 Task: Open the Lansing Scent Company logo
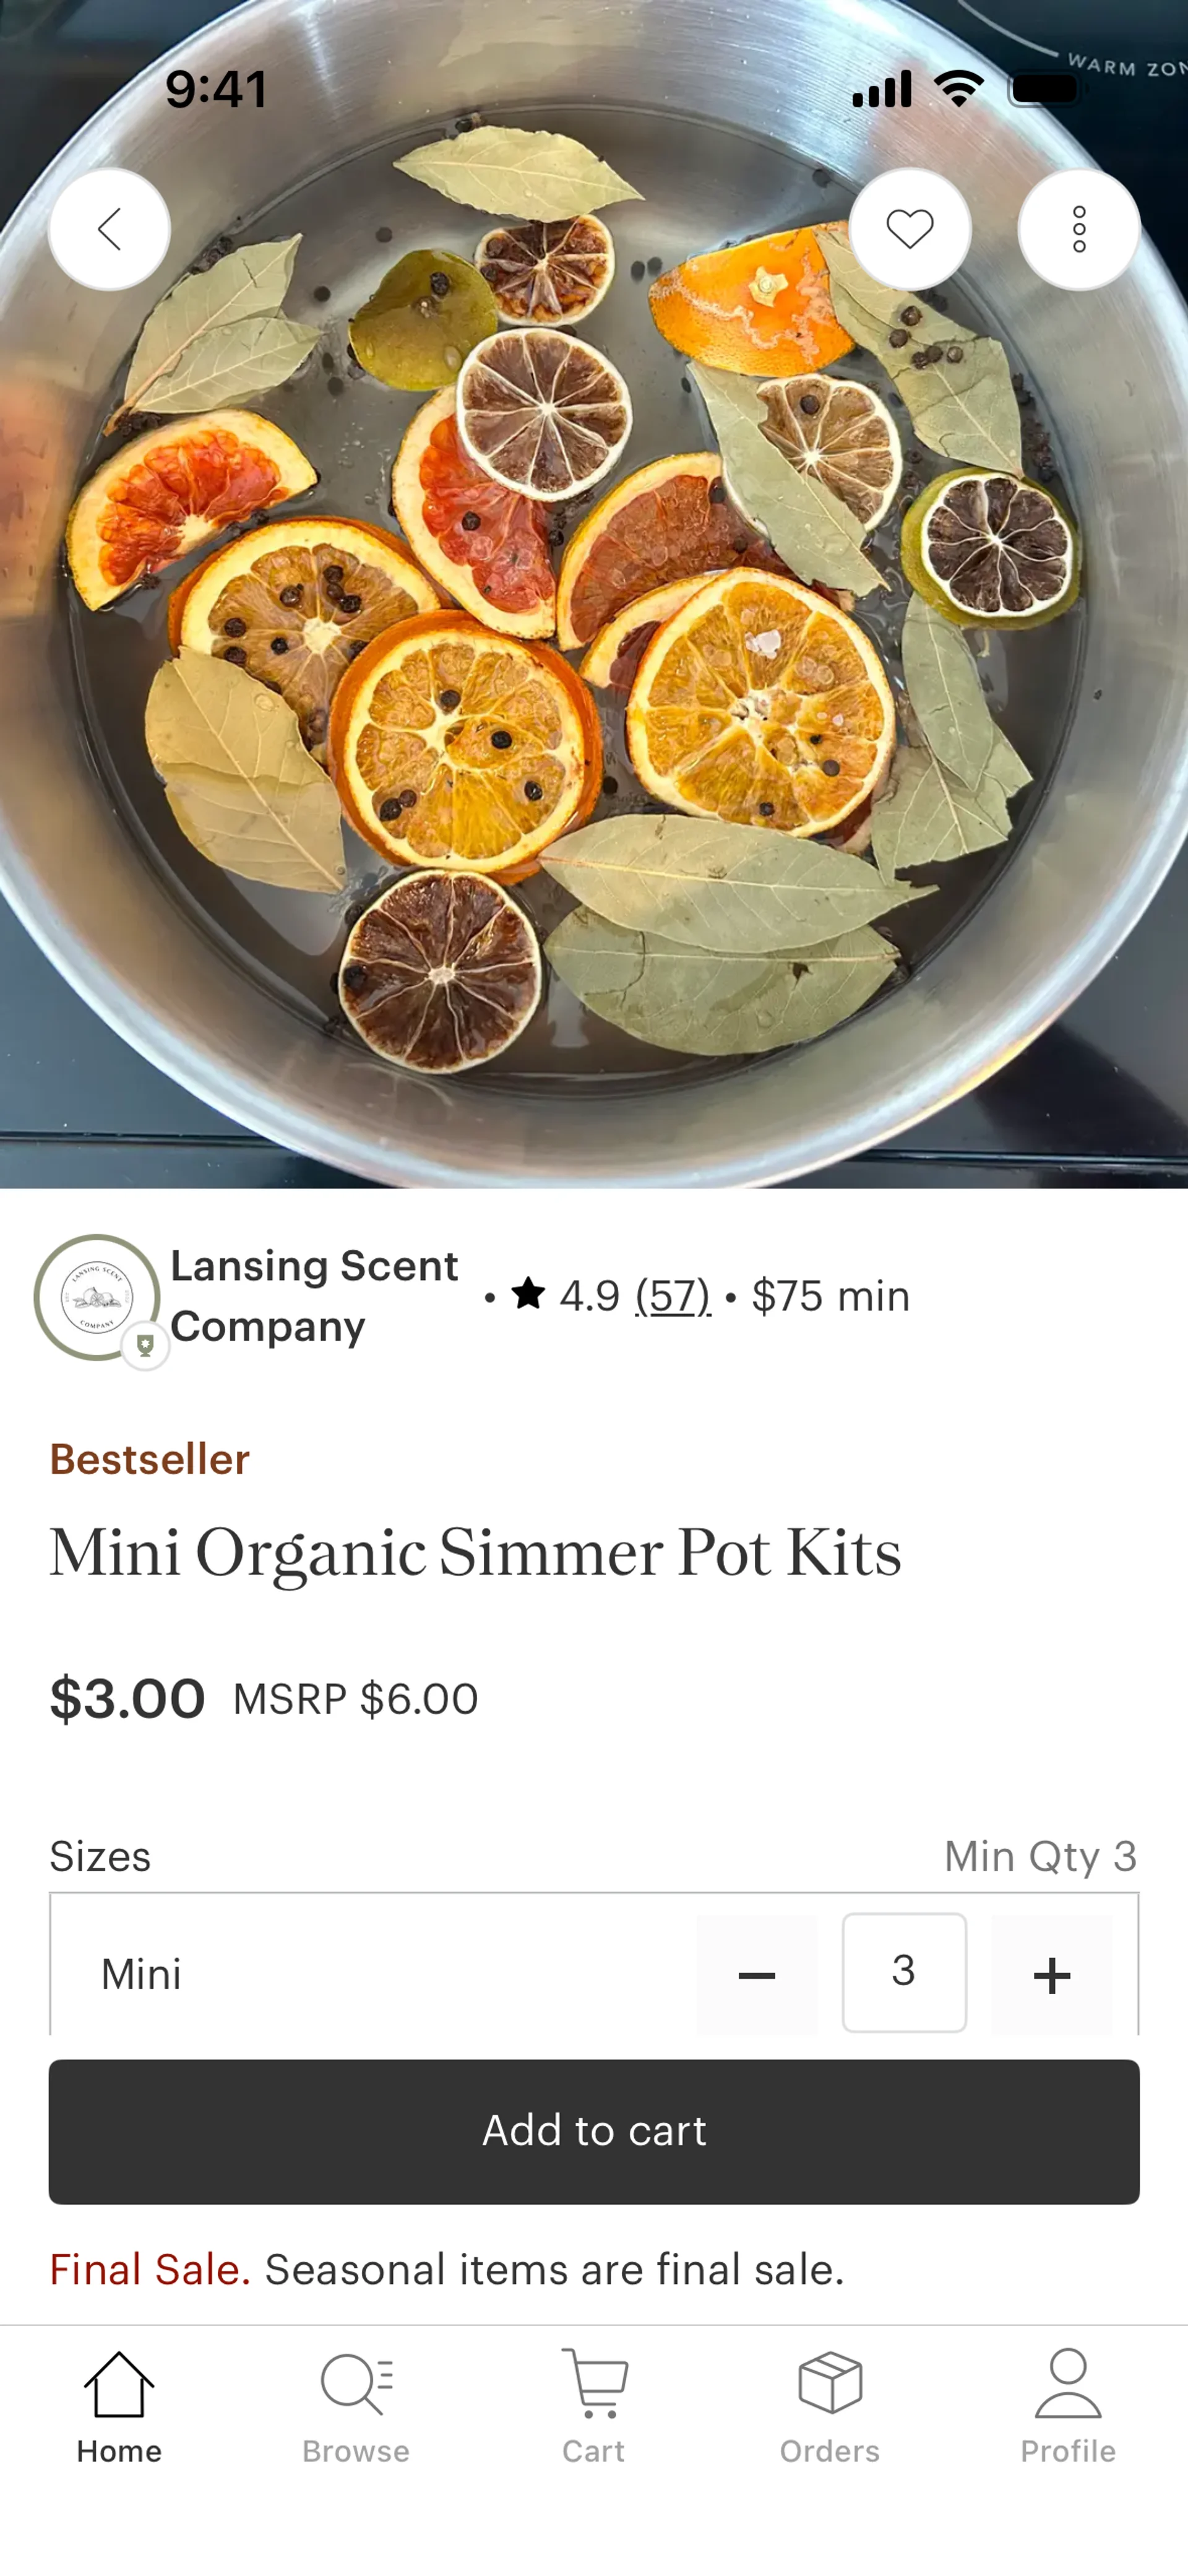click(96, 1296)
